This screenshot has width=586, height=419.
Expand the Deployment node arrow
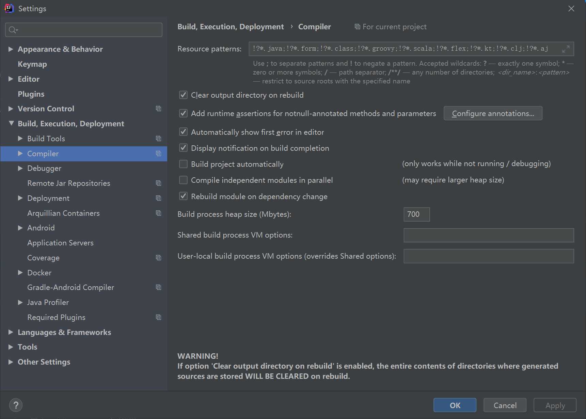(x=20, y=198)
